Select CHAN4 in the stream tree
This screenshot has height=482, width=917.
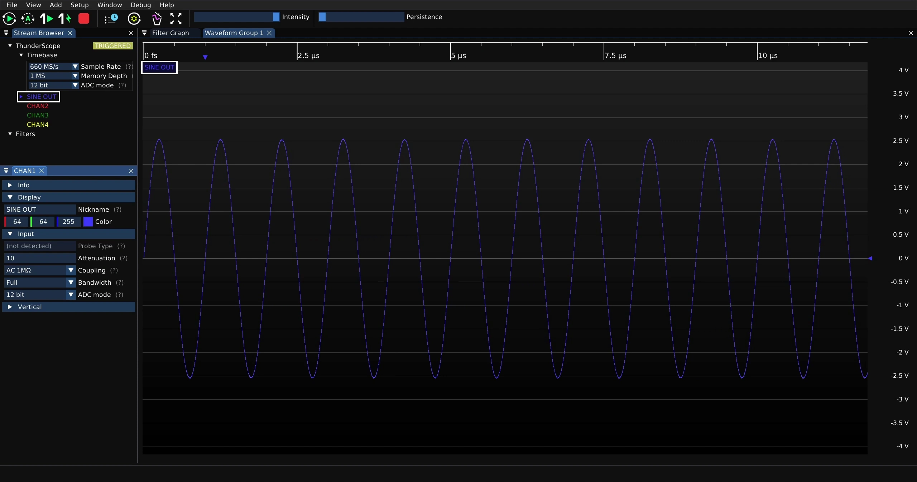pos(38,125)
